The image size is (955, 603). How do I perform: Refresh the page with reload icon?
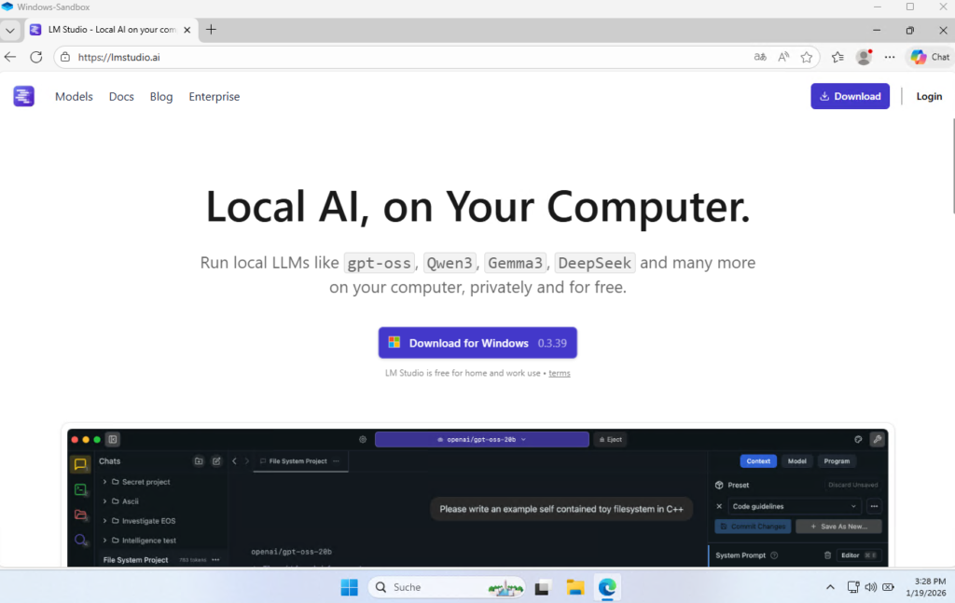[36, 57]
